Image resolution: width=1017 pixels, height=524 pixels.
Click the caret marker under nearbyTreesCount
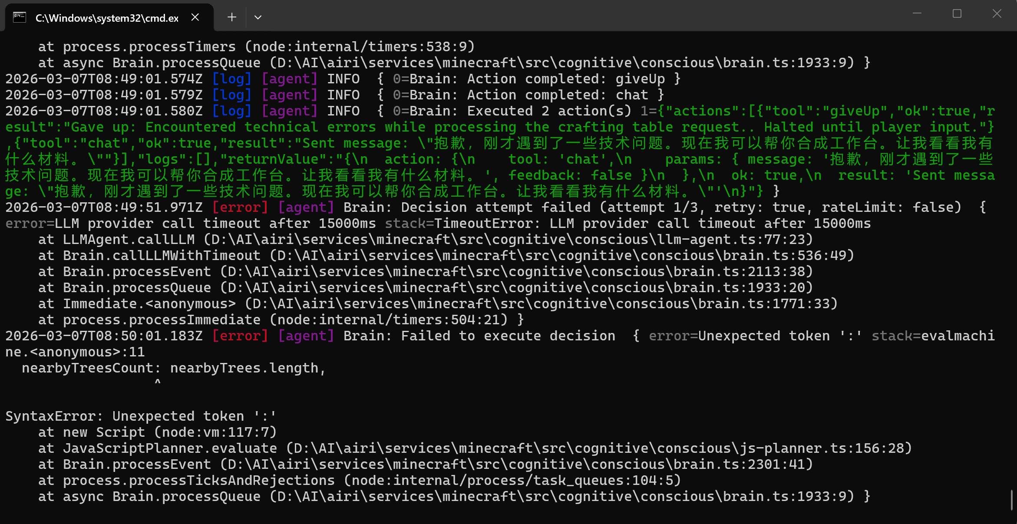point(158,382)
